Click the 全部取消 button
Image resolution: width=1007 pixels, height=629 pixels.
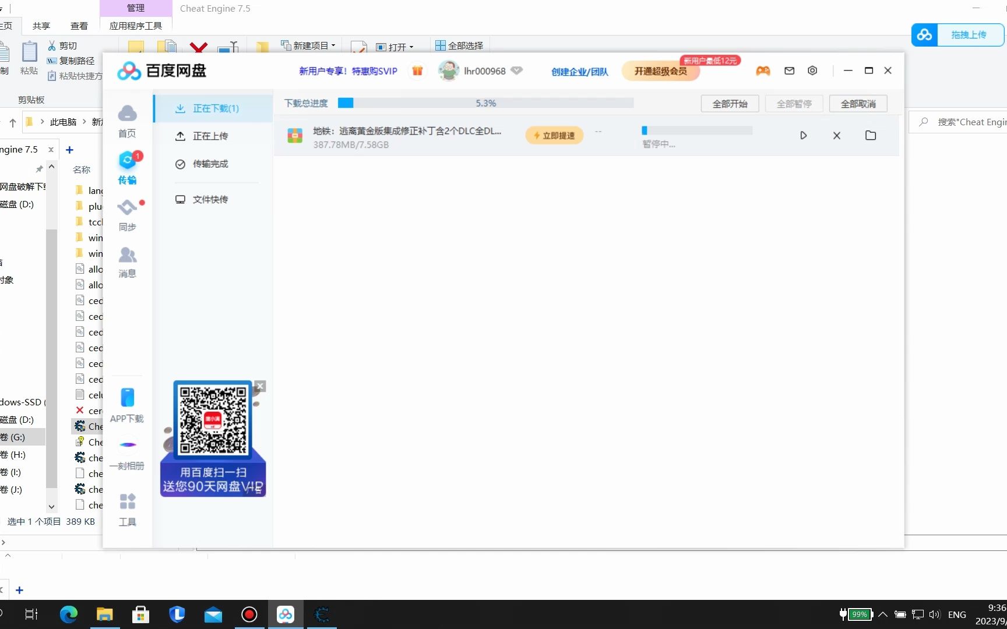858,104
